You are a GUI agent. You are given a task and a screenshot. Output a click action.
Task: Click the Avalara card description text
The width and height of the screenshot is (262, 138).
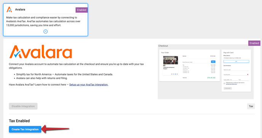(43, 21)
